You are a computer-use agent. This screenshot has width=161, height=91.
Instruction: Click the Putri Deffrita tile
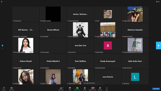tap(80, 61)
